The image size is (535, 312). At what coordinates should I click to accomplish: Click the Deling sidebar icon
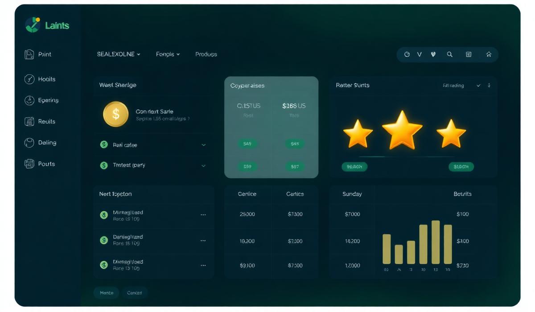(29, 143)
